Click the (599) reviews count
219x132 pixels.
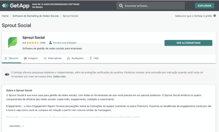43,43
